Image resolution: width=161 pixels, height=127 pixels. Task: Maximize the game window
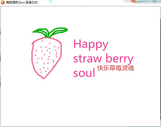[x=145, y=1]
